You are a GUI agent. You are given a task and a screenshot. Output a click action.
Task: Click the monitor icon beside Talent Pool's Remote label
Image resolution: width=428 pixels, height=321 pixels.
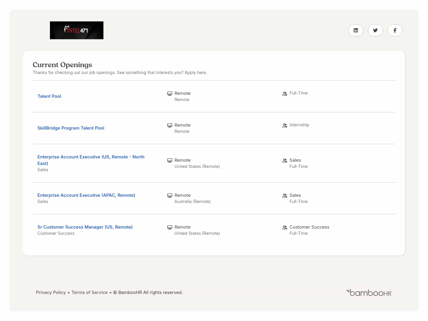pos(170,93)
